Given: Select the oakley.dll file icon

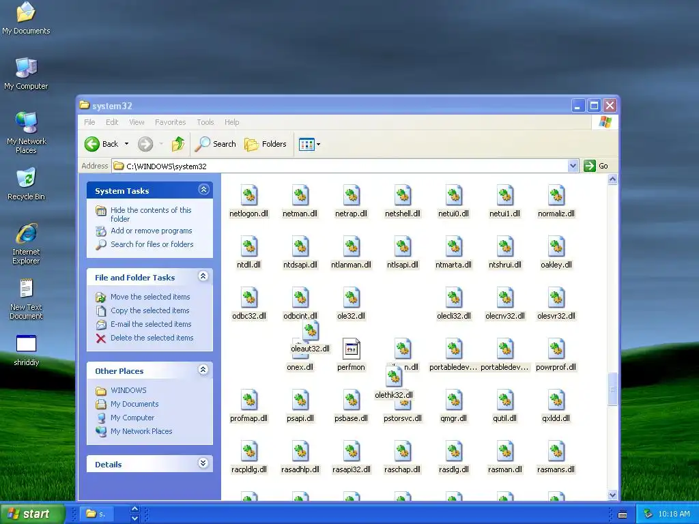Looking at the screenshot, I should click(x=556, y=247).
